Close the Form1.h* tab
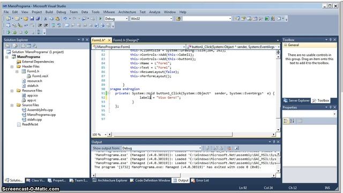Screen dimensions: 343x193 coord(109,40)
